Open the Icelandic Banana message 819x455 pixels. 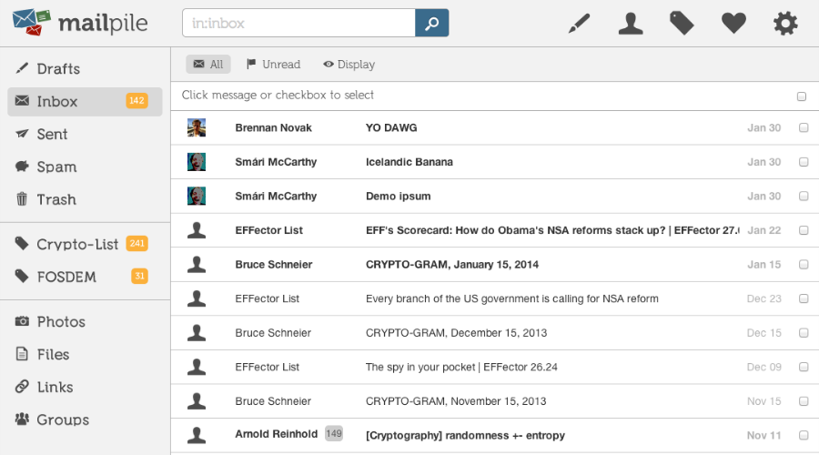409,162
